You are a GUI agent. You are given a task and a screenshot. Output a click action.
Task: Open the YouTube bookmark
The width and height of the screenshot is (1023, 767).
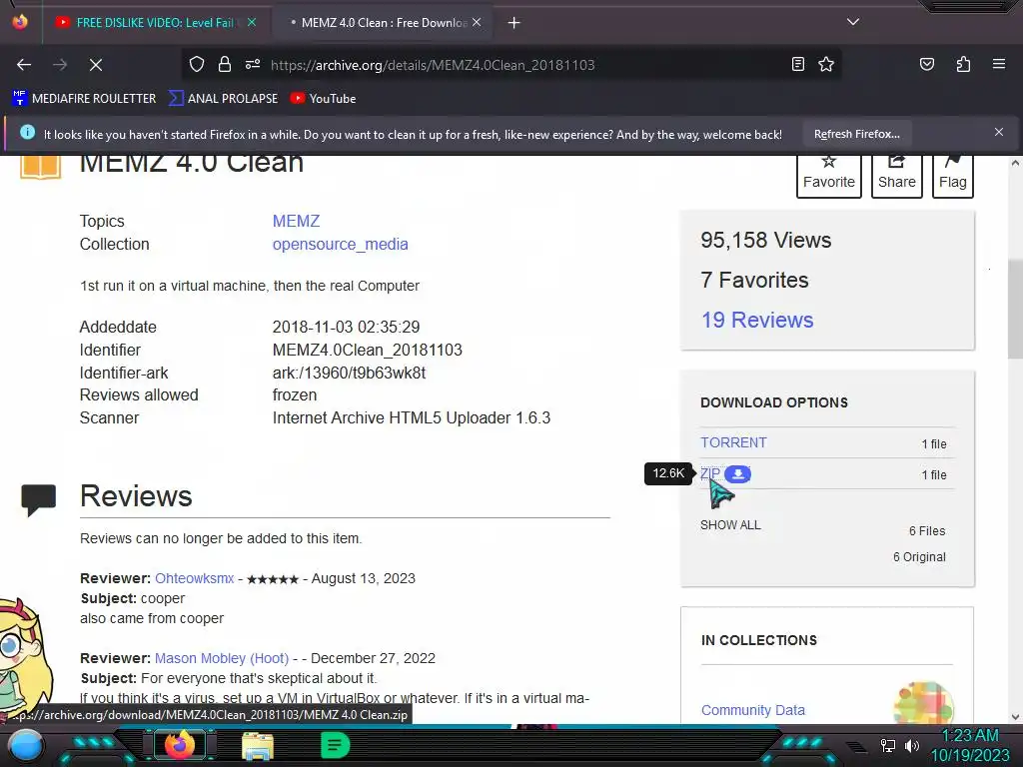(323, 99)
